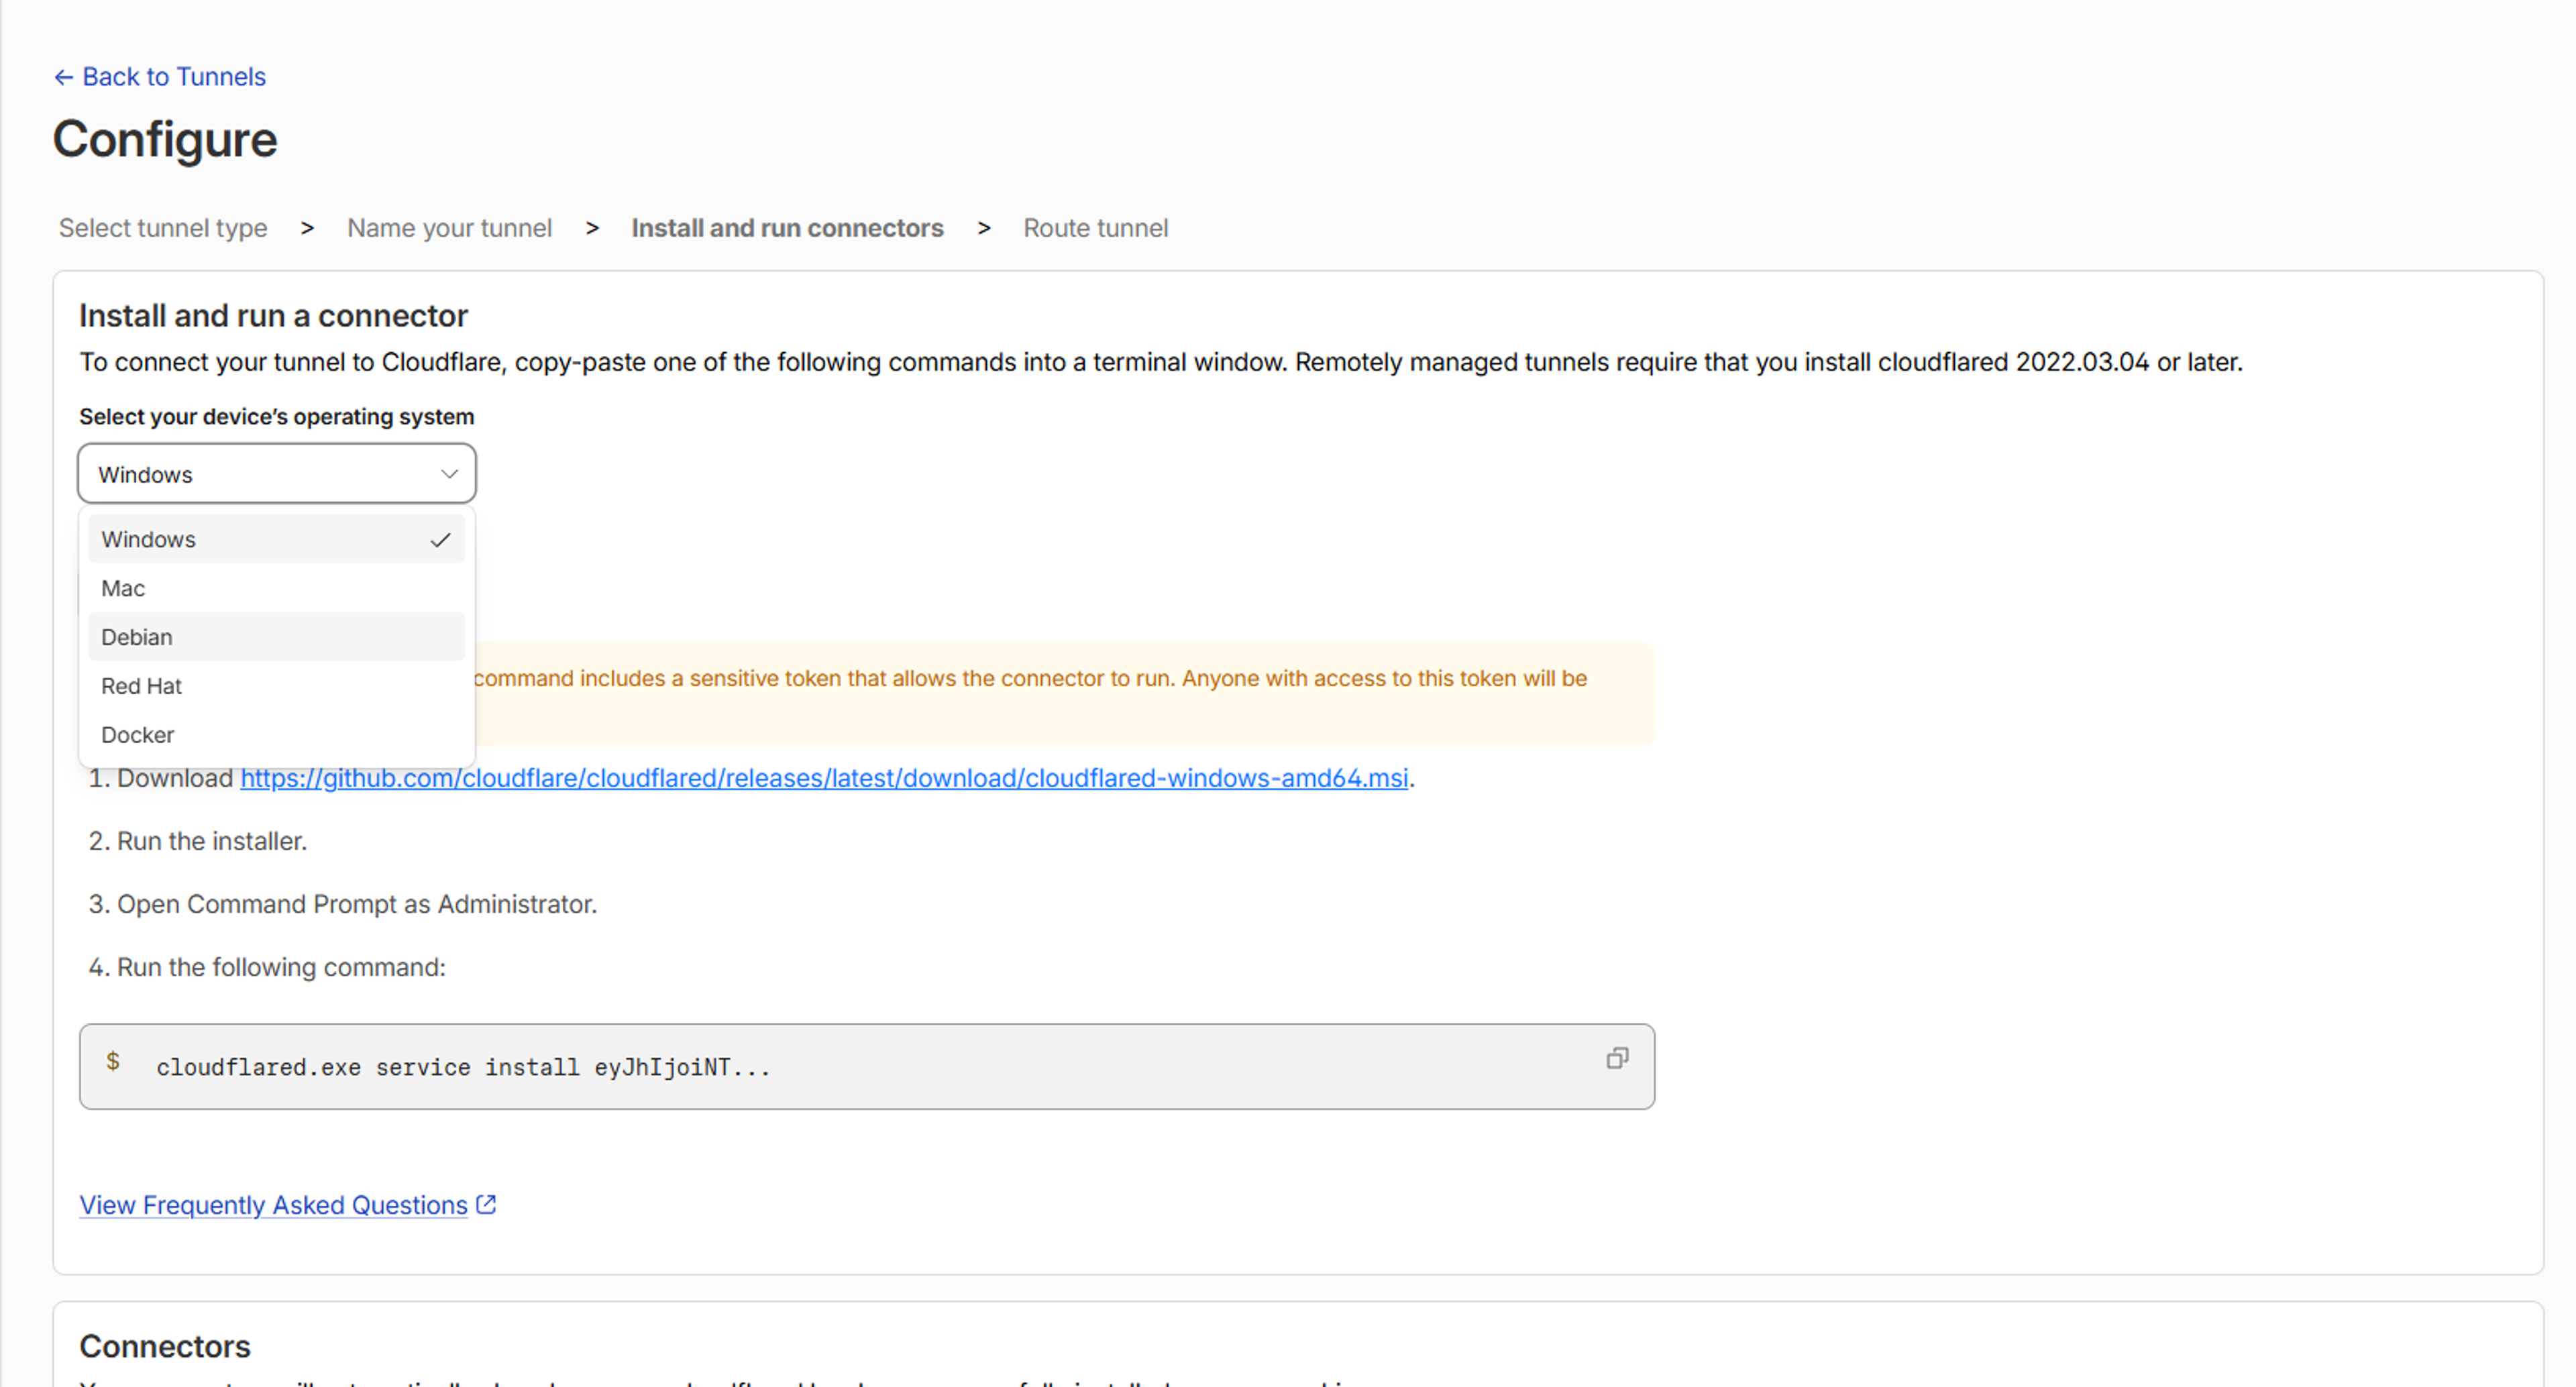Click 'Select your device's operating system' label
This screenshot has height=1387, width=2576.
tap(277, 417)
